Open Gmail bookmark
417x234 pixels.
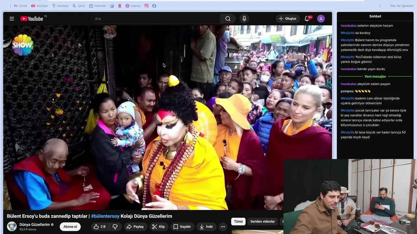[x=21, y=6]
